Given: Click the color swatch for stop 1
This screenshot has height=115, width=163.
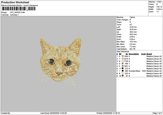Looking at the screenshot, I should point(123,56).
